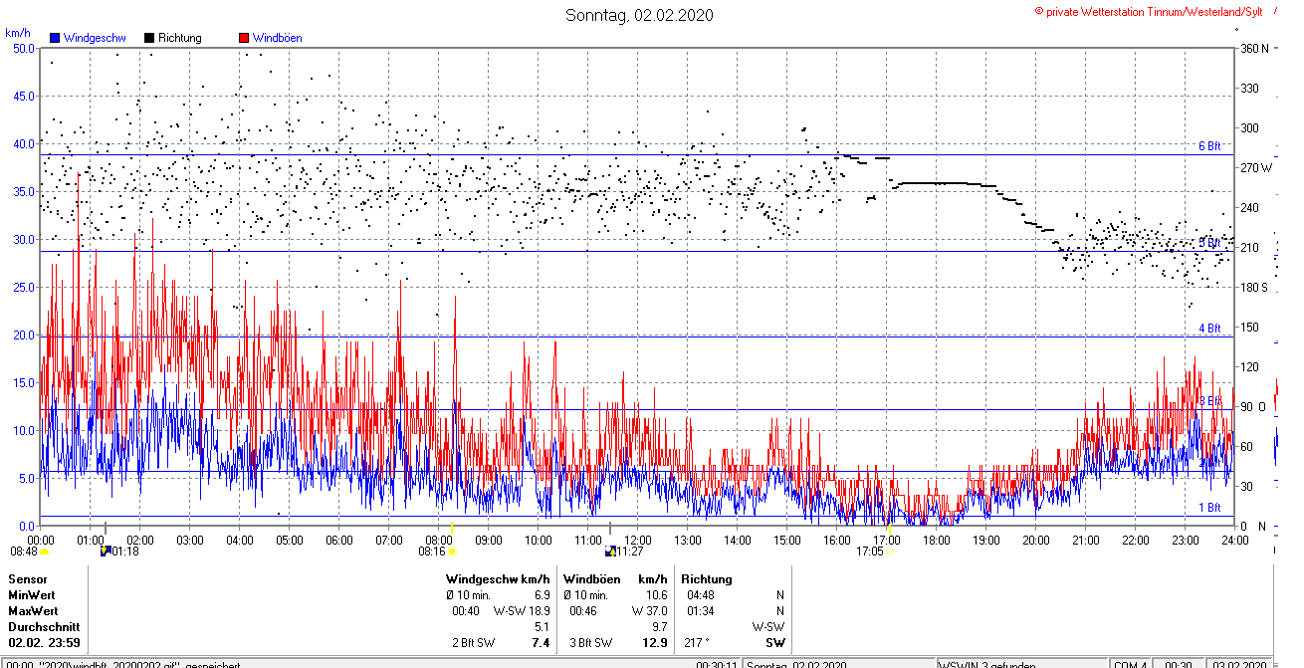Click the 02.02. 23:59 timestamp row label
The height and width of the screenshot is (668, 1304).
coord(45,643)
